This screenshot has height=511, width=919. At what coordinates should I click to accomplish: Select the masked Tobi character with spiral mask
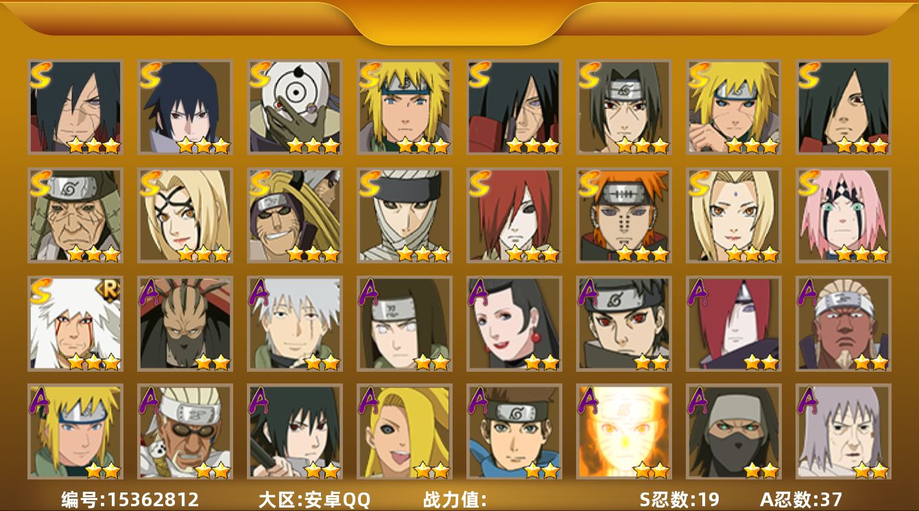point(295,106)
